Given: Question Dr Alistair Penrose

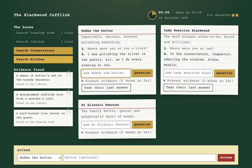Looking at the screenshot, I should (142, 124).
